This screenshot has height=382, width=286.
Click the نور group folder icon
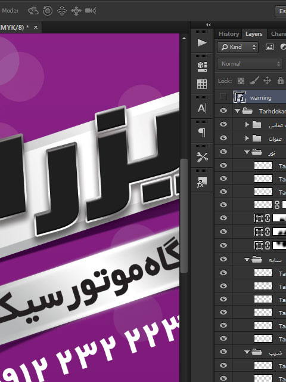click(x=257, y=152)
